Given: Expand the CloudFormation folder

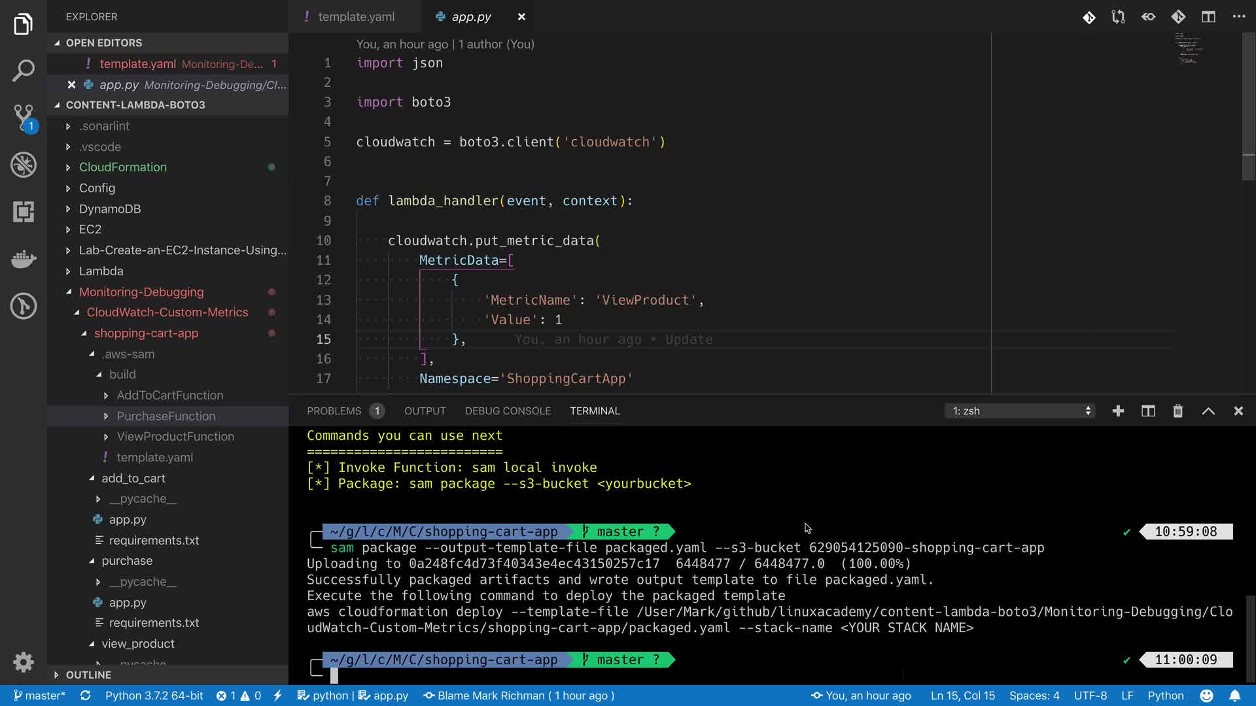Looking at the screenshot, I should coord(122,167).
